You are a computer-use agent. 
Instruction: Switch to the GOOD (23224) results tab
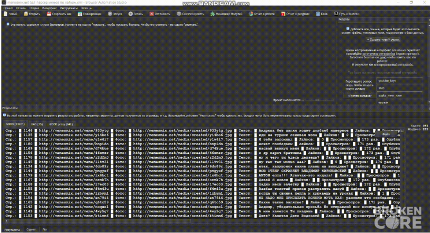[x=15, y=124]
